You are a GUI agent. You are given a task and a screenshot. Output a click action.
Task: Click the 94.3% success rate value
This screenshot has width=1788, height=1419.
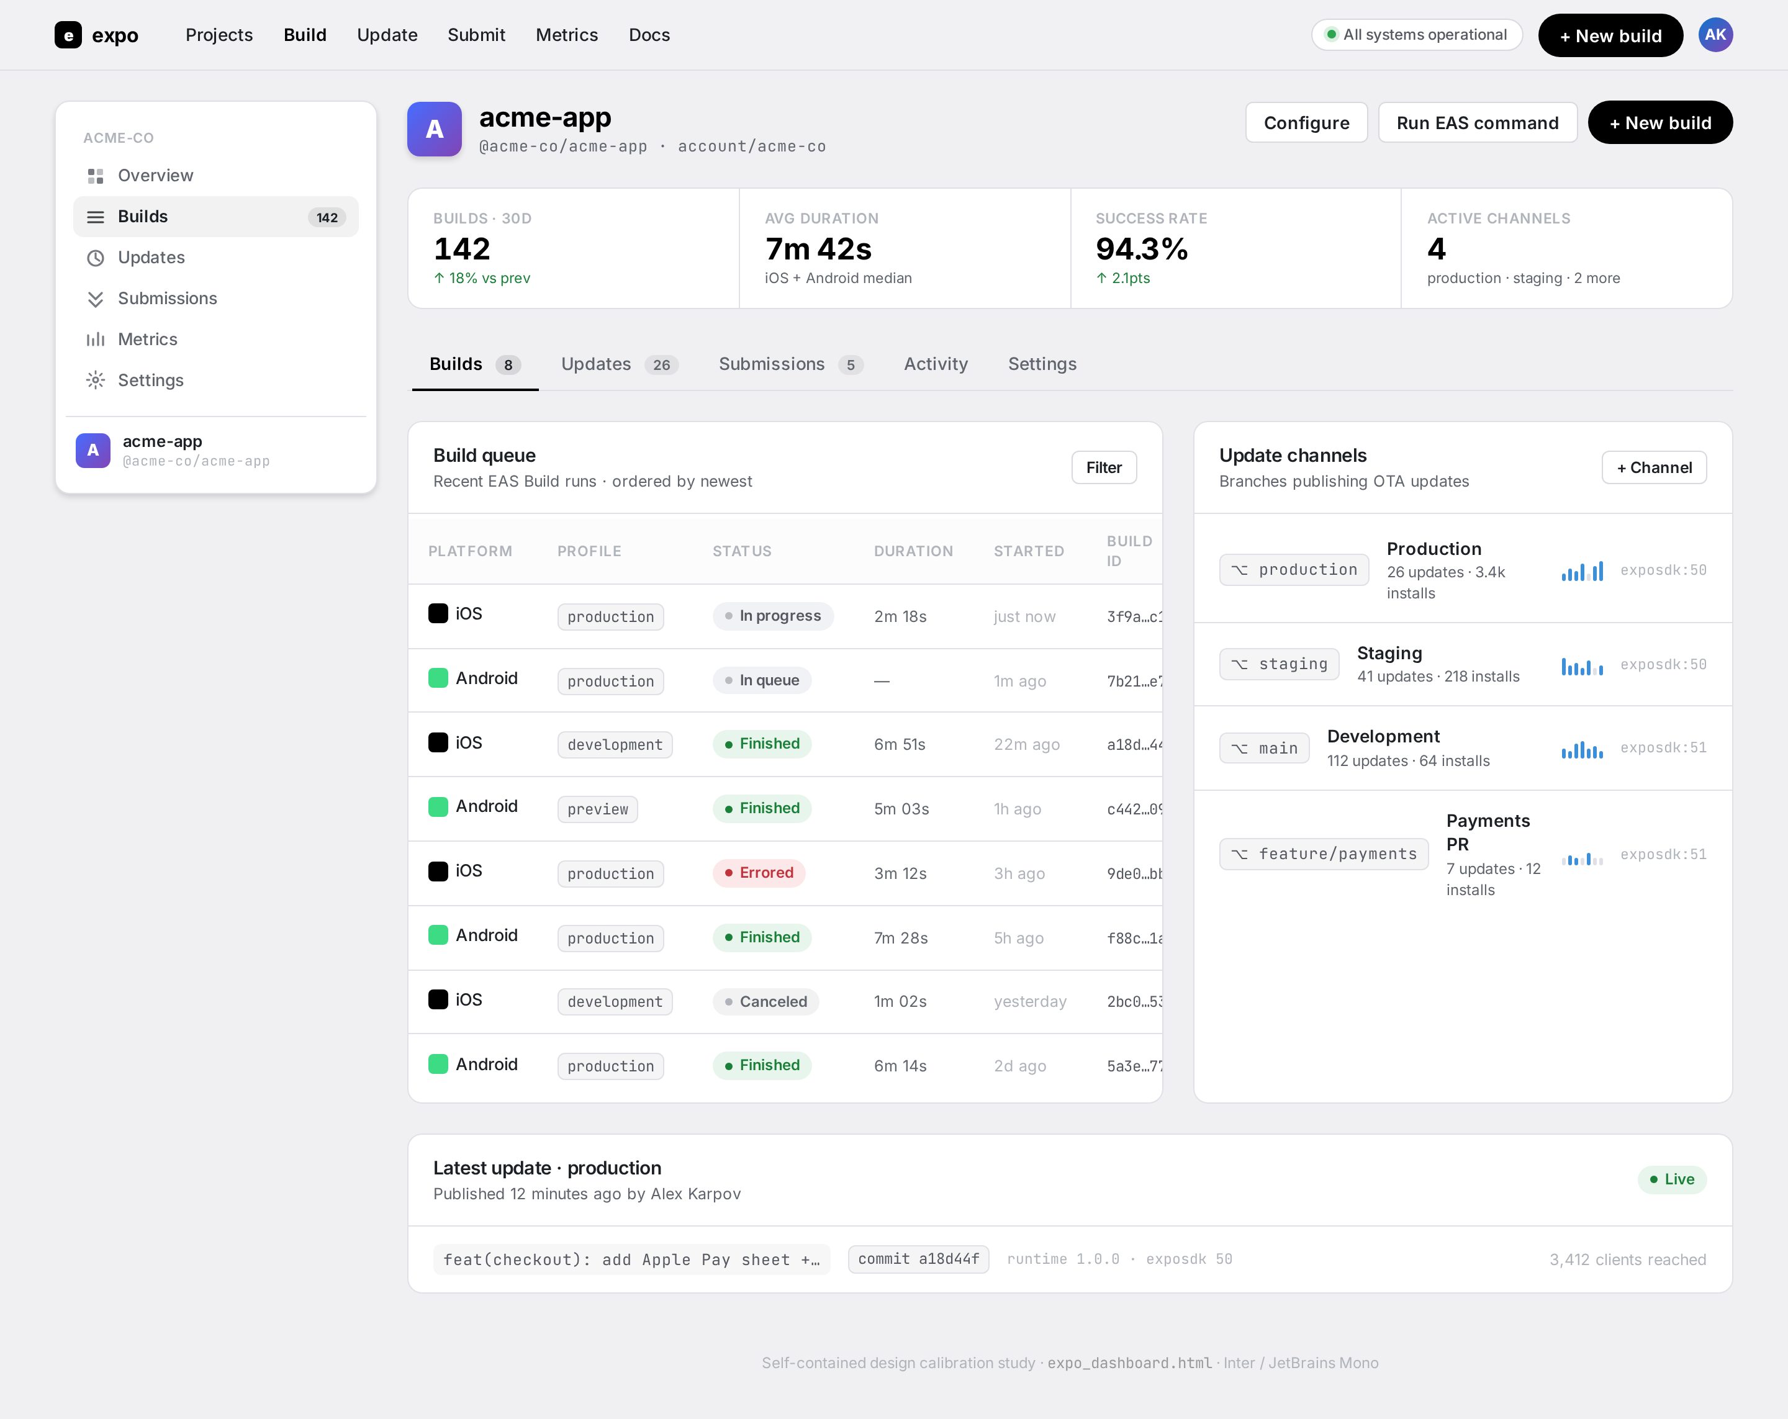coord(1142,249)
